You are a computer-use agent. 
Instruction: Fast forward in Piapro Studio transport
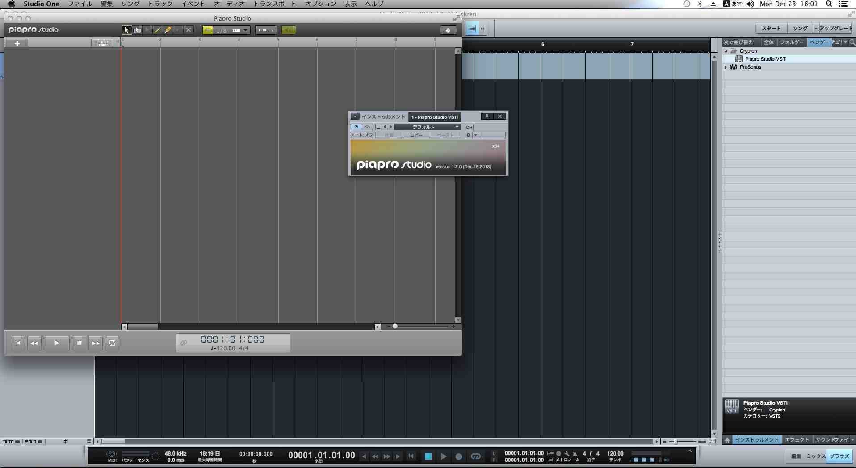coord(96,343)
